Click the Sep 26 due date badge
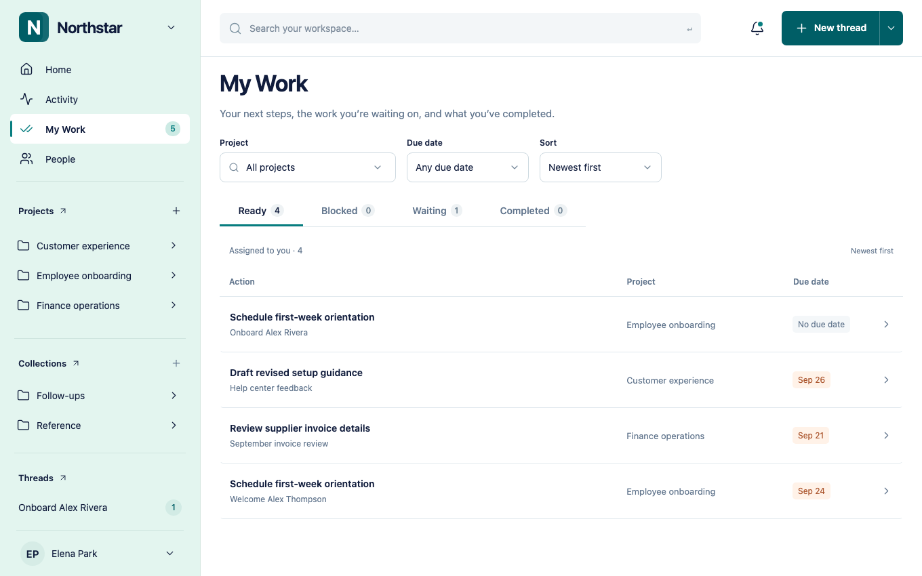 click(811, 380)
